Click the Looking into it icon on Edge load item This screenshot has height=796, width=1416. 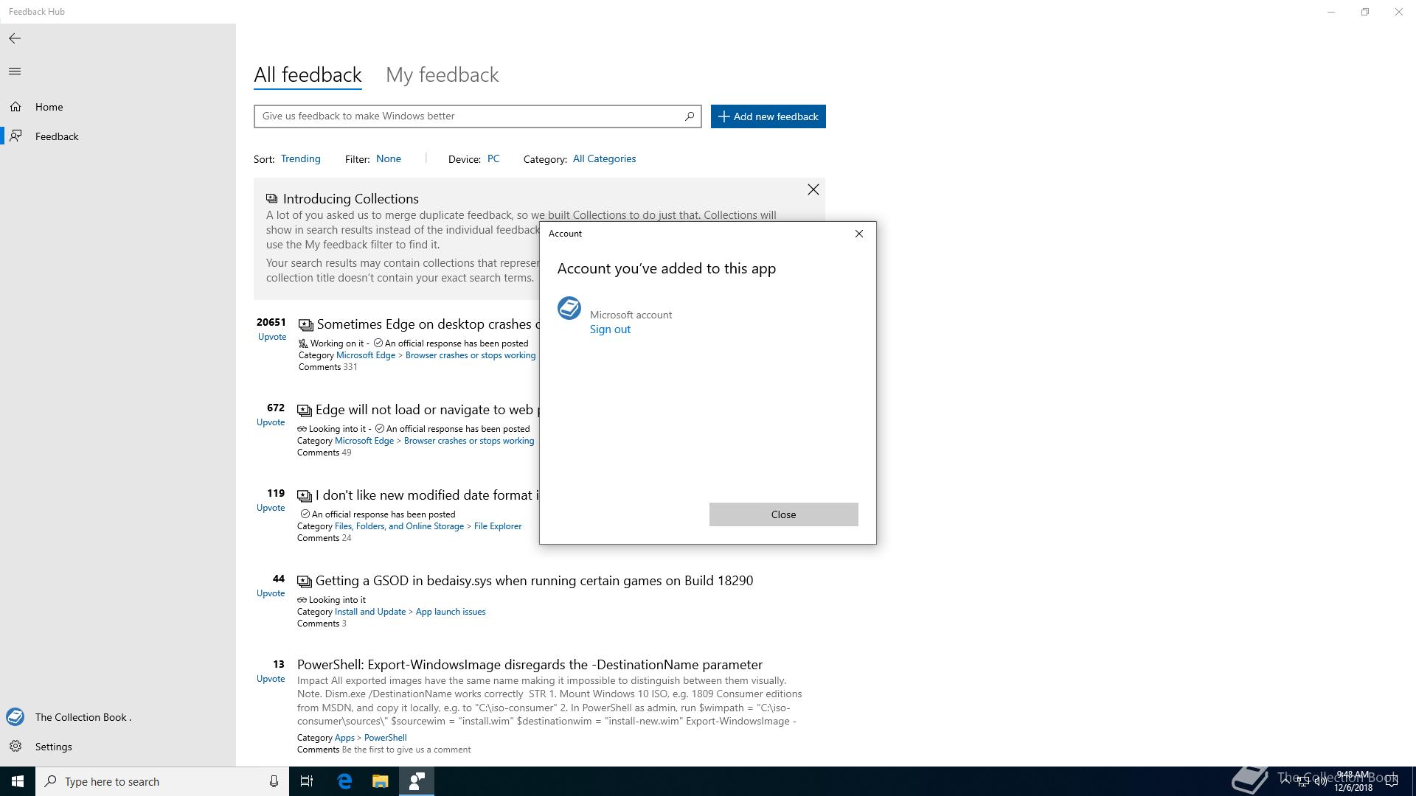coord(302,429)
